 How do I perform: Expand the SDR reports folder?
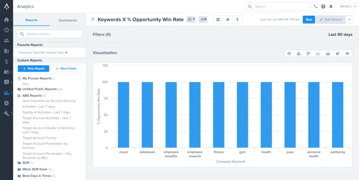[25, 163]
